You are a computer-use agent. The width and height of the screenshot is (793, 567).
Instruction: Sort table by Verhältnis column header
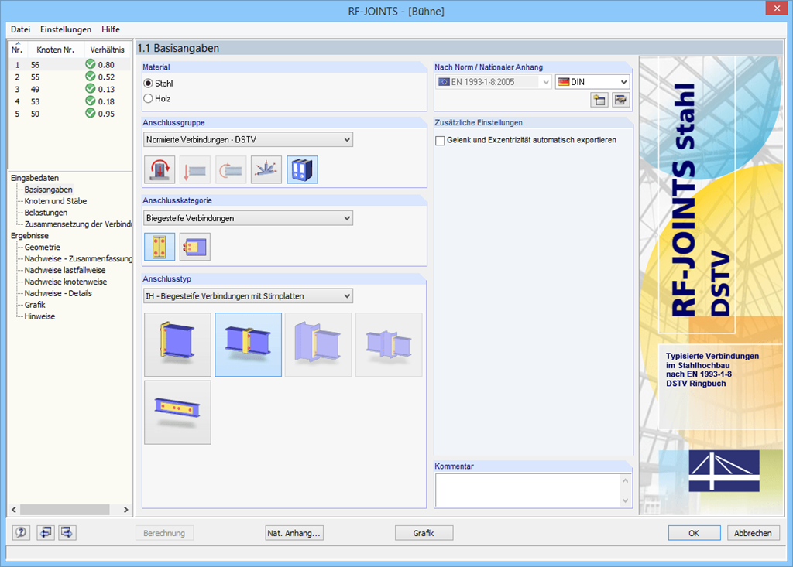click(x=107, y=50)
